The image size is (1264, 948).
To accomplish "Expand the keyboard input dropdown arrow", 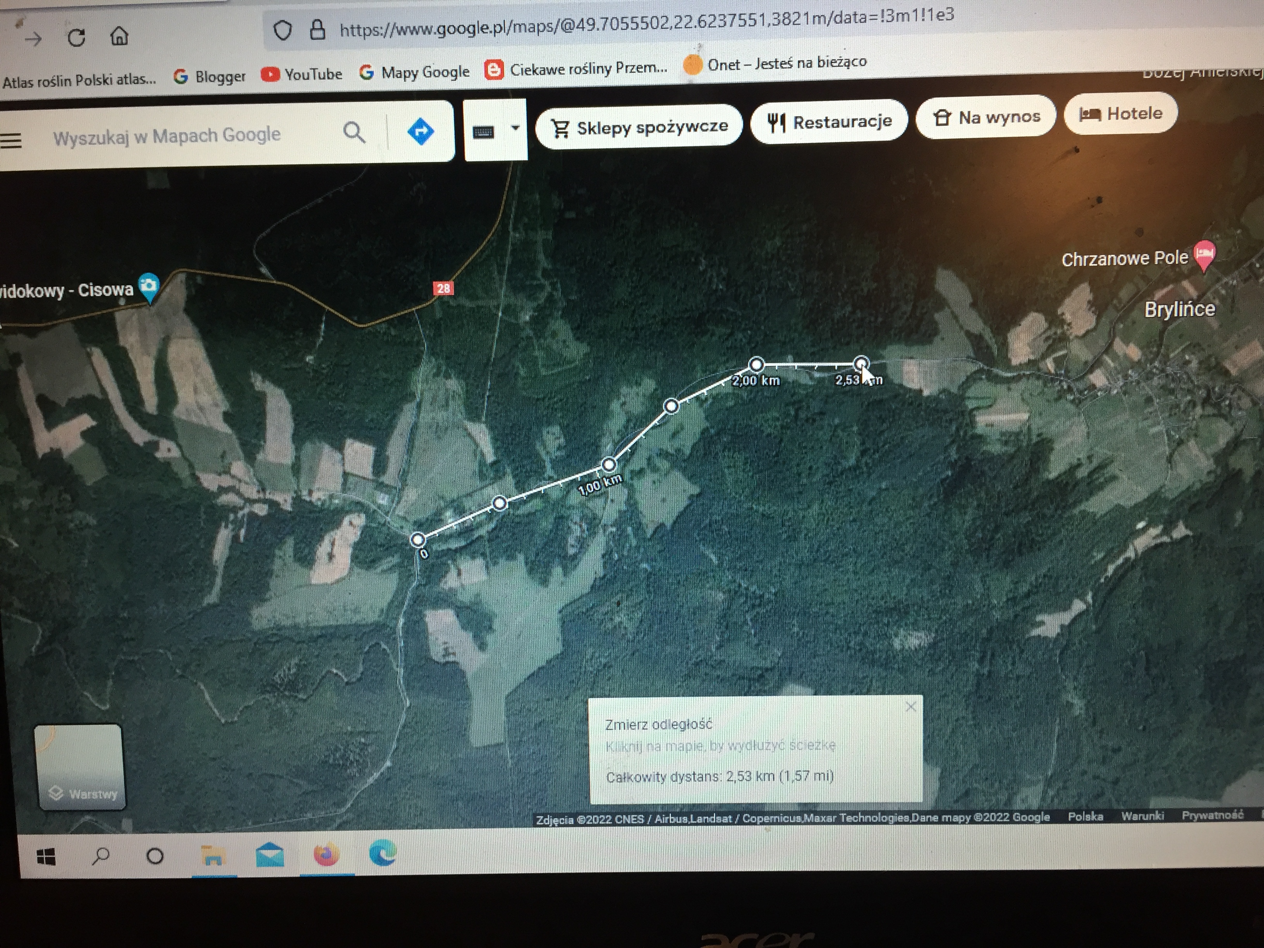I will pos(515,128).
